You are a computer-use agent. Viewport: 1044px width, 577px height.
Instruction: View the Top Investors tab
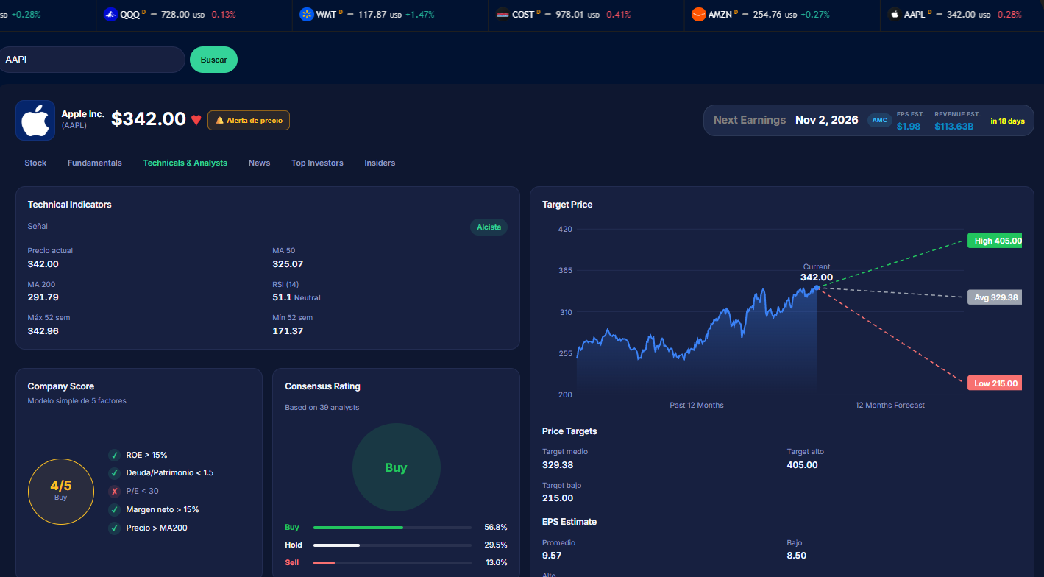pos(317,163)
